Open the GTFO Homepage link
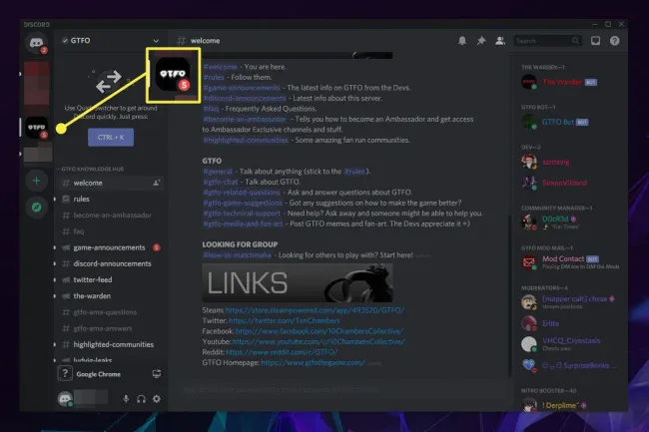The height and width of the screenshot is (432, 649). point(313,362)
